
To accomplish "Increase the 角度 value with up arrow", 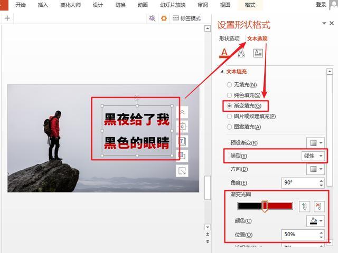I will tap(321, 180).
